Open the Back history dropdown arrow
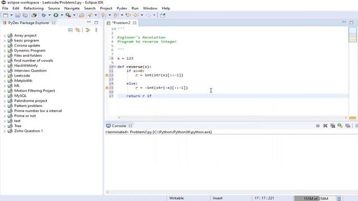The image size is (358, 201). click(x=142, y=15)
